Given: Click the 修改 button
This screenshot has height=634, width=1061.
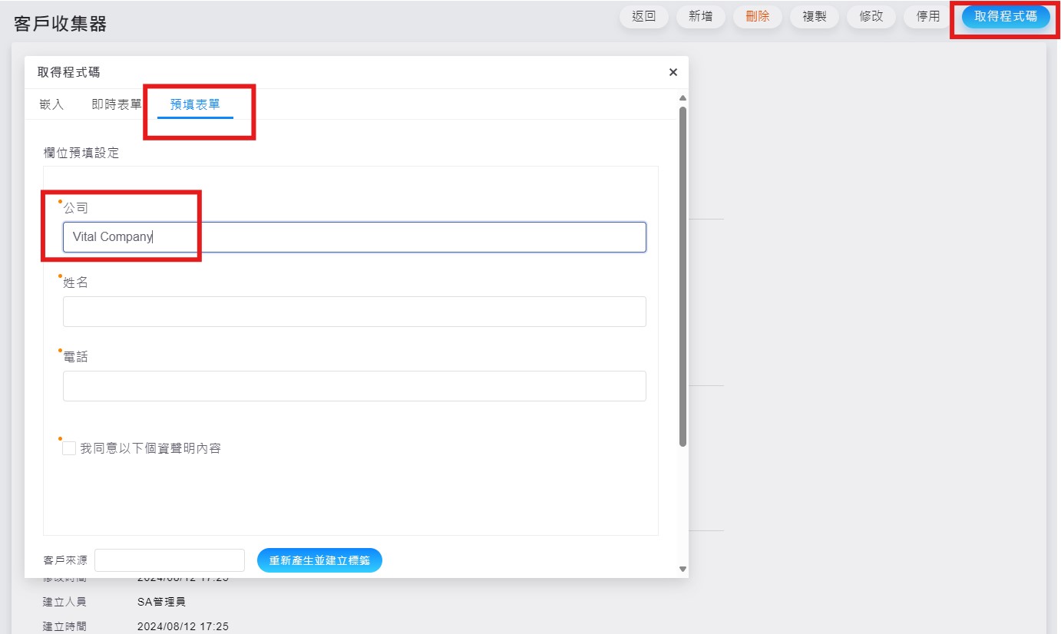Looking at the screenshot, I should [871, 16].
